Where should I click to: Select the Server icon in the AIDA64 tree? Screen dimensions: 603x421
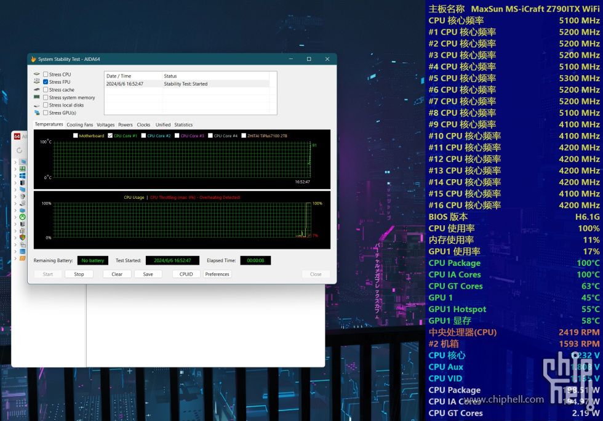[23, 183]
